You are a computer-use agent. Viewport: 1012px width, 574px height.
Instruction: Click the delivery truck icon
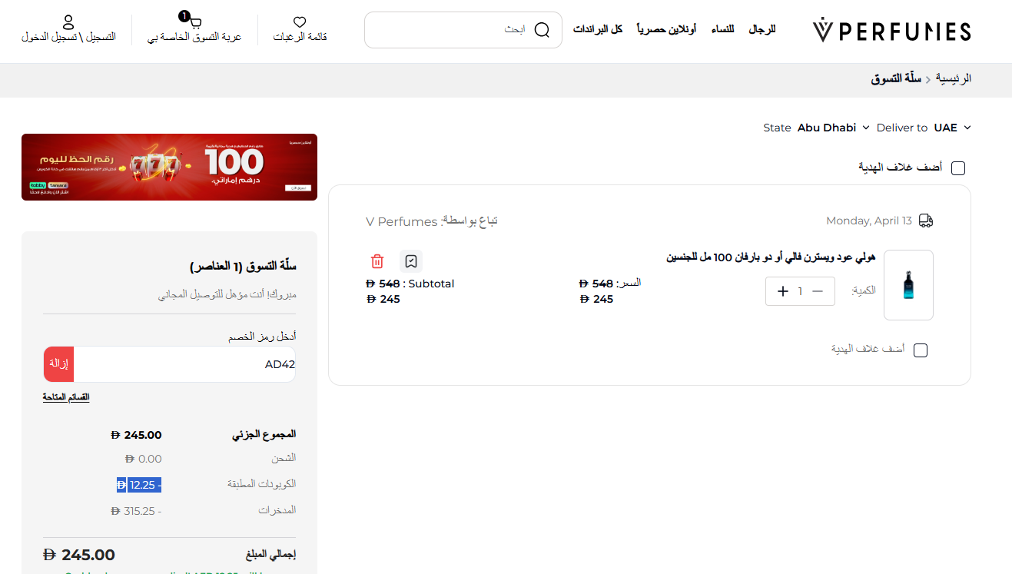tap(925, 220)
